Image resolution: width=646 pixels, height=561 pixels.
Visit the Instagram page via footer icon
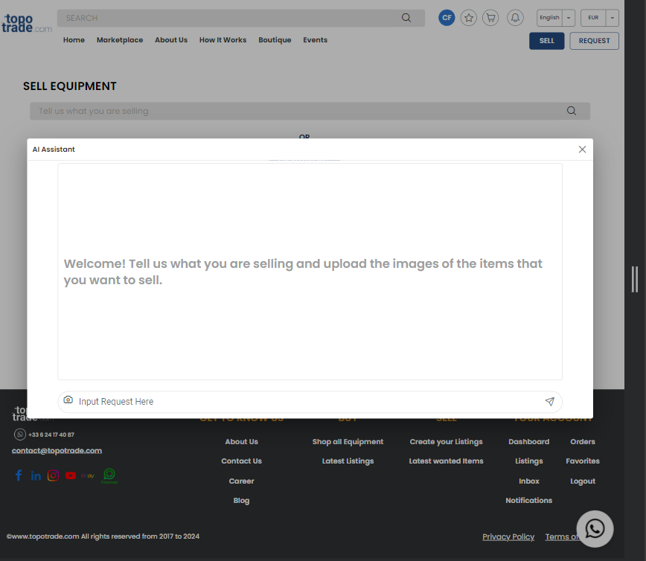(x=54, y=475)
